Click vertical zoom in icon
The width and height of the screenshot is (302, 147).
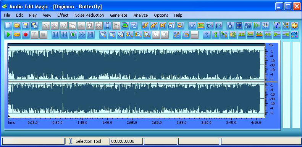tap(129, 35)
